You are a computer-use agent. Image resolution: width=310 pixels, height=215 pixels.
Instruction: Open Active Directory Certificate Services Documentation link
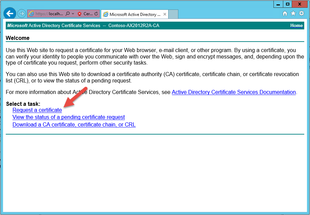point(234,92)
